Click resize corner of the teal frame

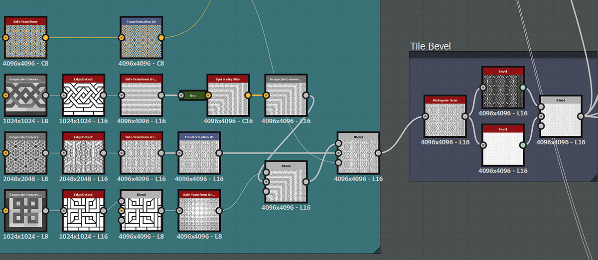377,250
